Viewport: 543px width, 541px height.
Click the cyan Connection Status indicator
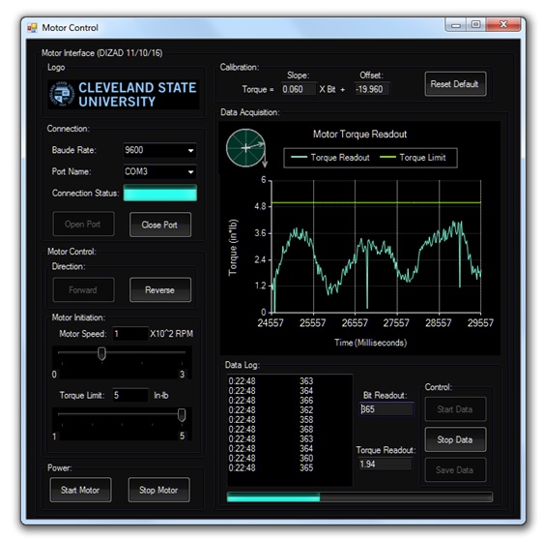pyautogui.click(x=160, y=193)
